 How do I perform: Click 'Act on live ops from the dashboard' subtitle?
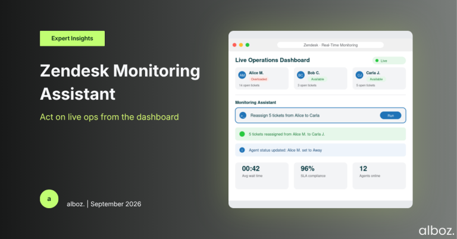[x=109, y=117]
